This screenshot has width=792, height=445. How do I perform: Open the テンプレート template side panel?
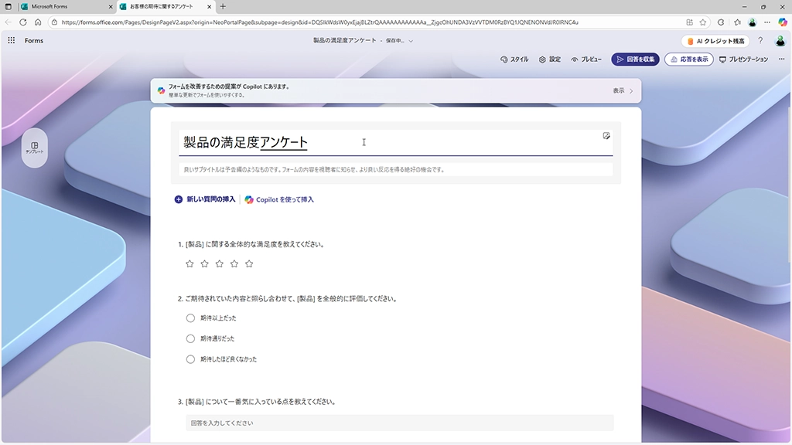coord(34,148)
